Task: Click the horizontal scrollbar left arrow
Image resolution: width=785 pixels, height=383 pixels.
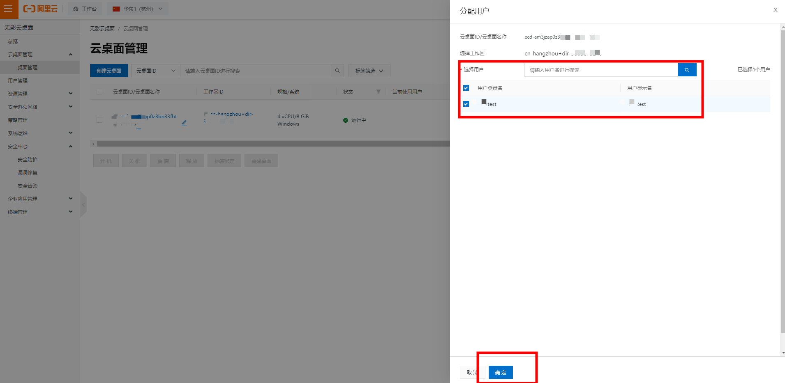Action: [x=93, y=144]
